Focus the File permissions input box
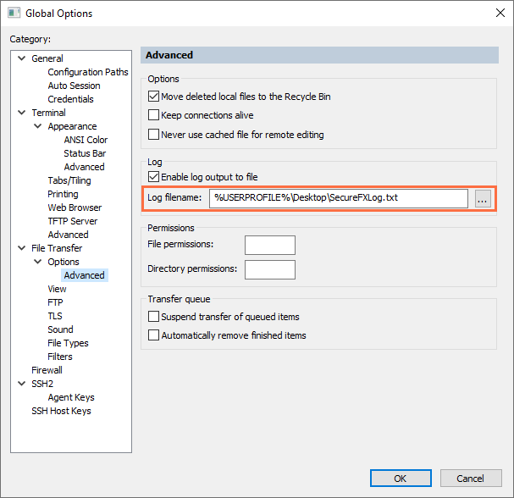 pos(270,245)
